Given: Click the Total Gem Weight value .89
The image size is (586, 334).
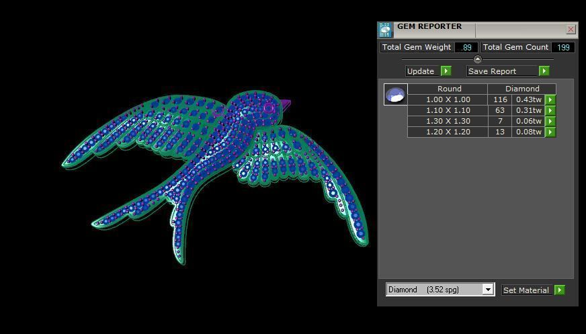Looking at the screenshot, I should (x=466, y=48).
